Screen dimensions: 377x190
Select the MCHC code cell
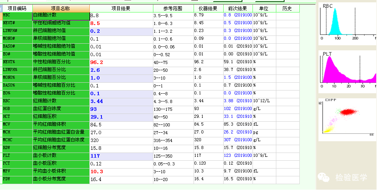[17, 141]
